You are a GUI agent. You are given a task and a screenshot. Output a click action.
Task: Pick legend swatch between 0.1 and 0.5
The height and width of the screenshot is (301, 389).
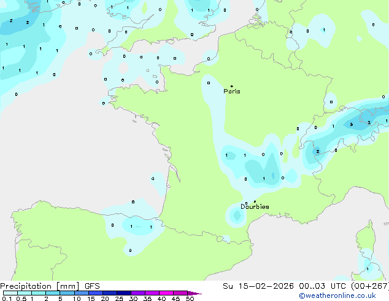[10, 293]
